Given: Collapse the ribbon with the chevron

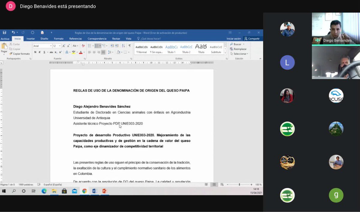Looking at the screenshot, I should (260, 59).
